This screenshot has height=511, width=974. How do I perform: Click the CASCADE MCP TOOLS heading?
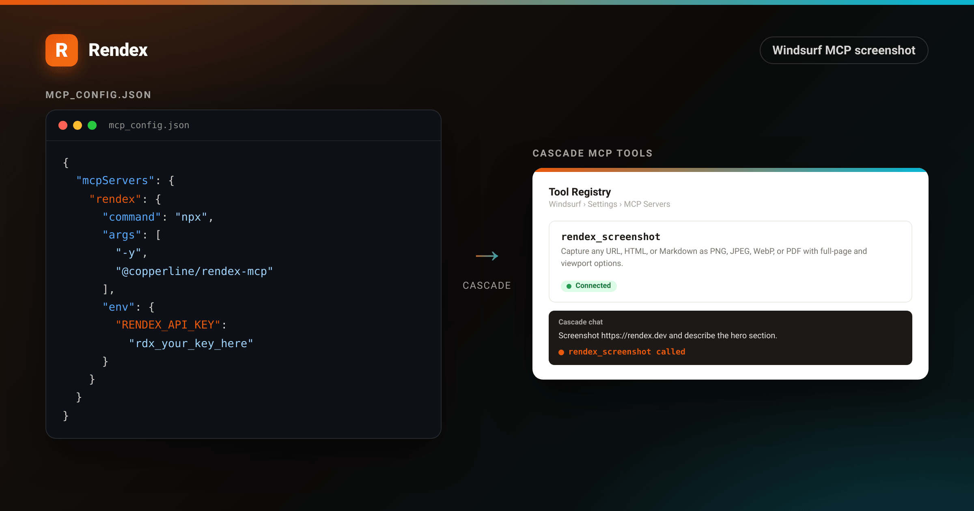pos(593,153)
